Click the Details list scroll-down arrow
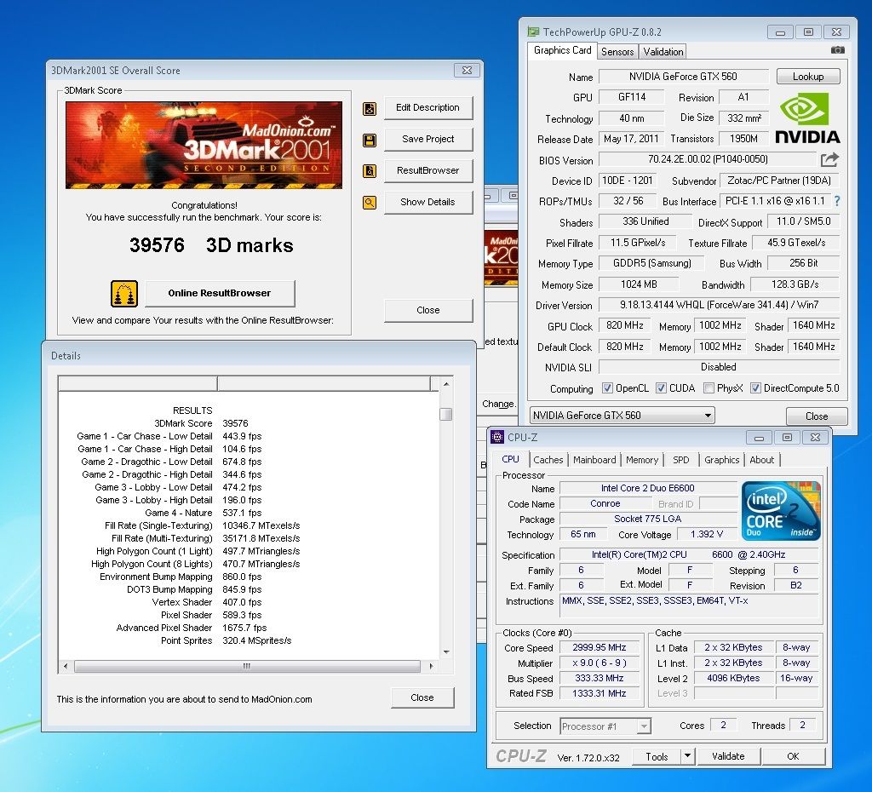This screenshot has height=792, width=872. pos(445,651)
